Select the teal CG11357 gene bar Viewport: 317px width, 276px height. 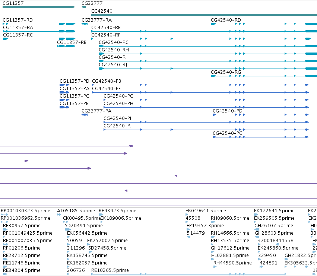point(39,7)
